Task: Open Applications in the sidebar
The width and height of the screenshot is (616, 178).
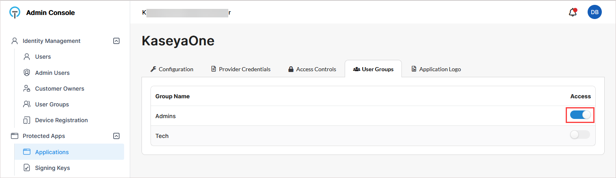Action: 52,152
